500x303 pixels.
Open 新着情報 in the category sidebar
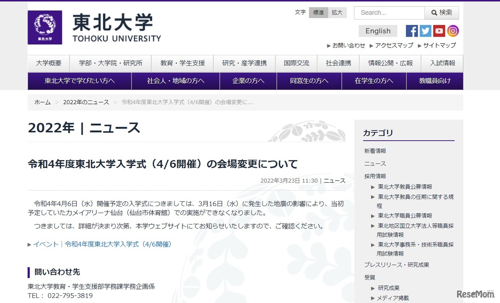375,151
